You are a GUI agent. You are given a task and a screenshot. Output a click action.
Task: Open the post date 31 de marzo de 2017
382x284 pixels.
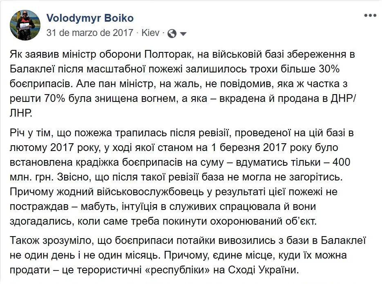point(89,33)
